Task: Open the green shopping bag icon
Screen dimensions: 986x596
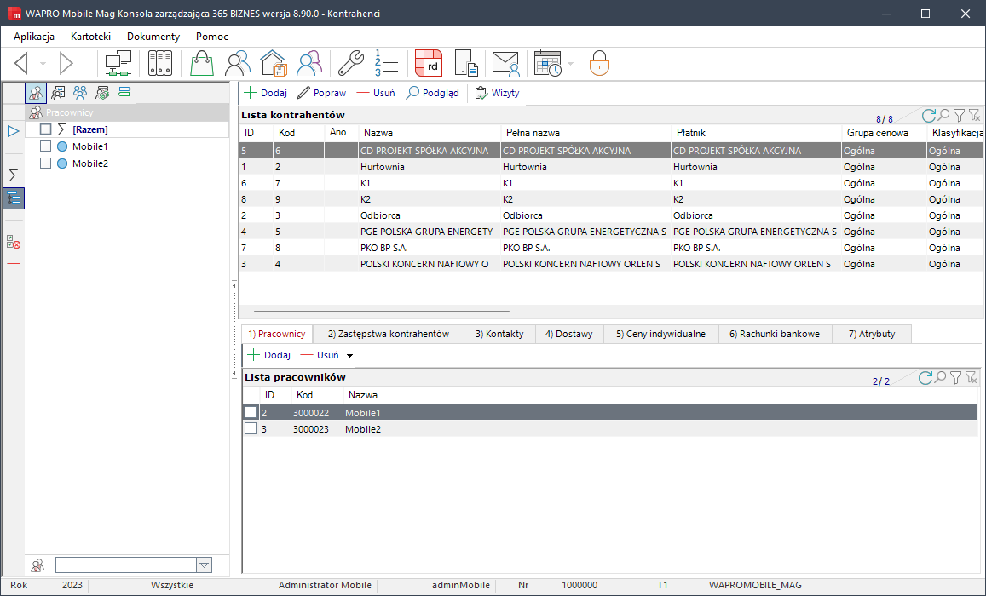Action: 202,63
